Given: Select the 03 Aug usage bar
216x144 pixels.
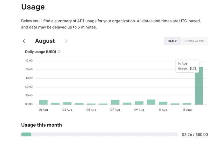Looking at the screenshot, I should (x=67, y=103).
